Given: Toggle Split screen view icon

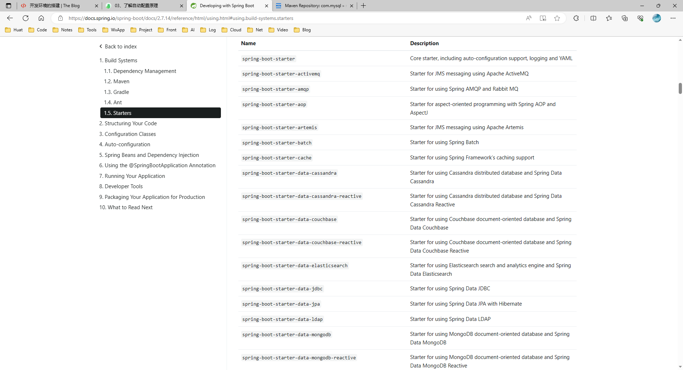Looking at the screenshot, I should [593, 18].
